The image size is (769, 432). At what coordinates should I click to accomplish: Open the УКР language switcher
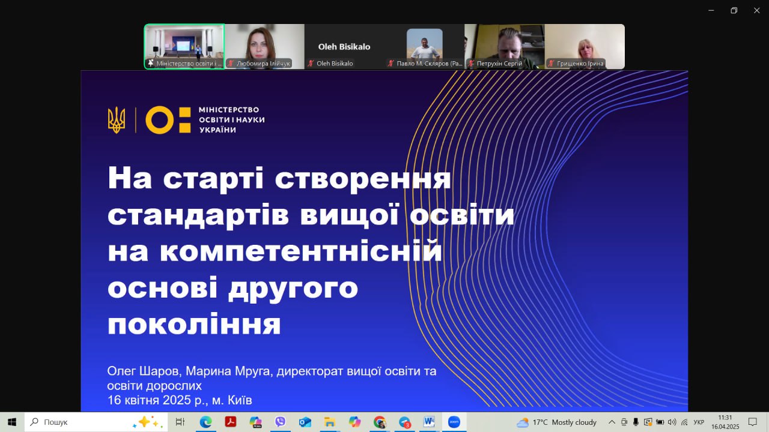click(x=699, y=422)
